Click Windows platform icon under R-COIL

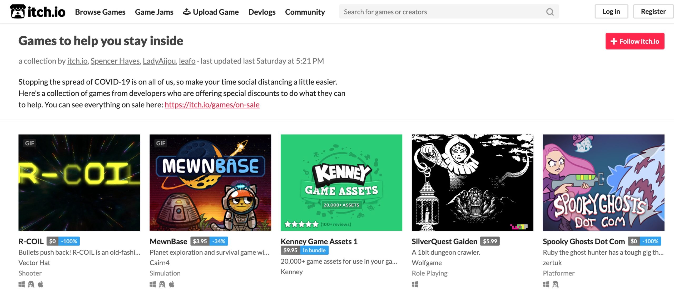(x=22, y=284)
